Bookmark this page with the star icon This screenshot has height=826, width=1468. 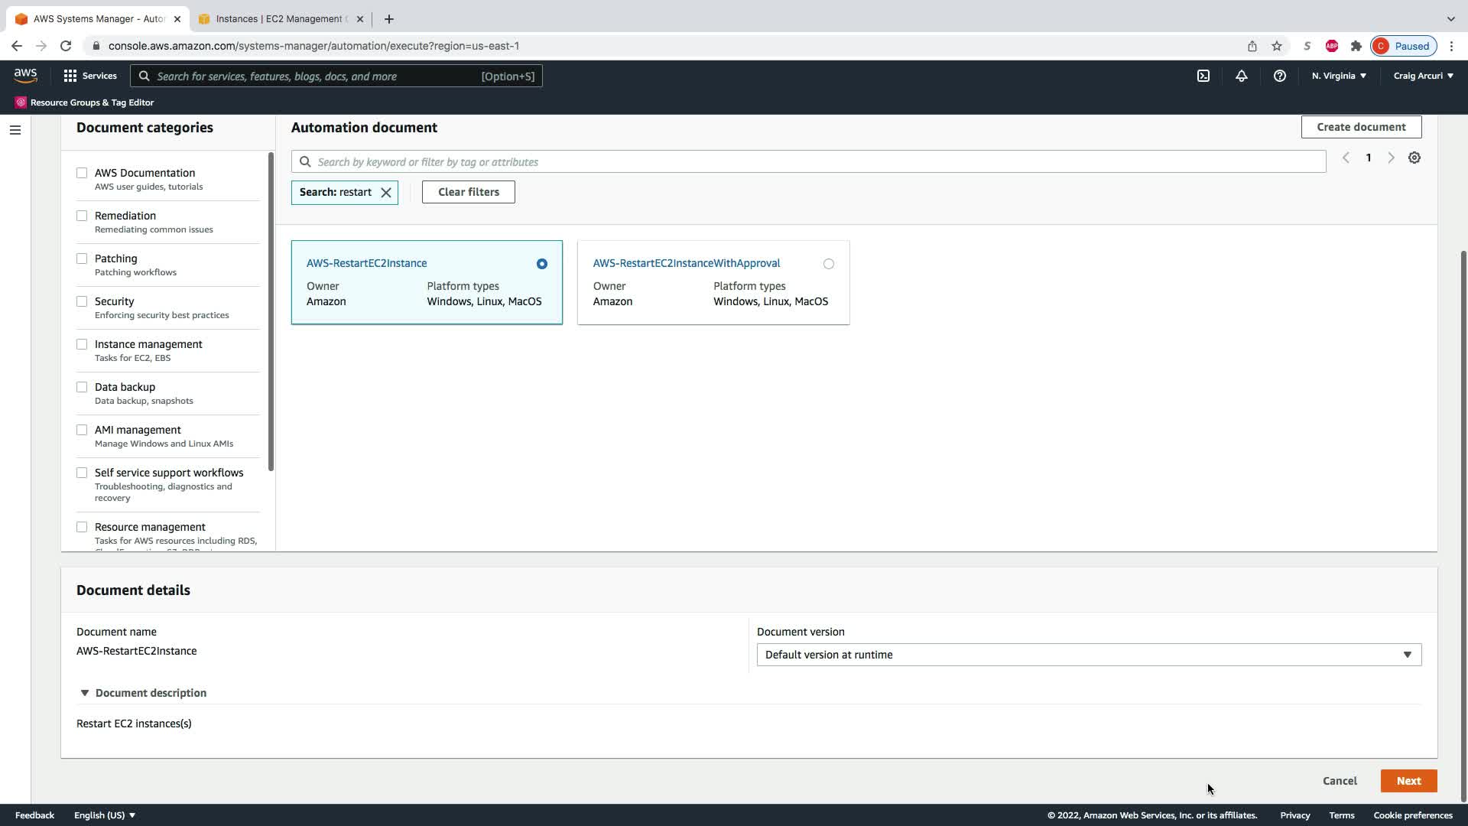[x=1277, y=46]
